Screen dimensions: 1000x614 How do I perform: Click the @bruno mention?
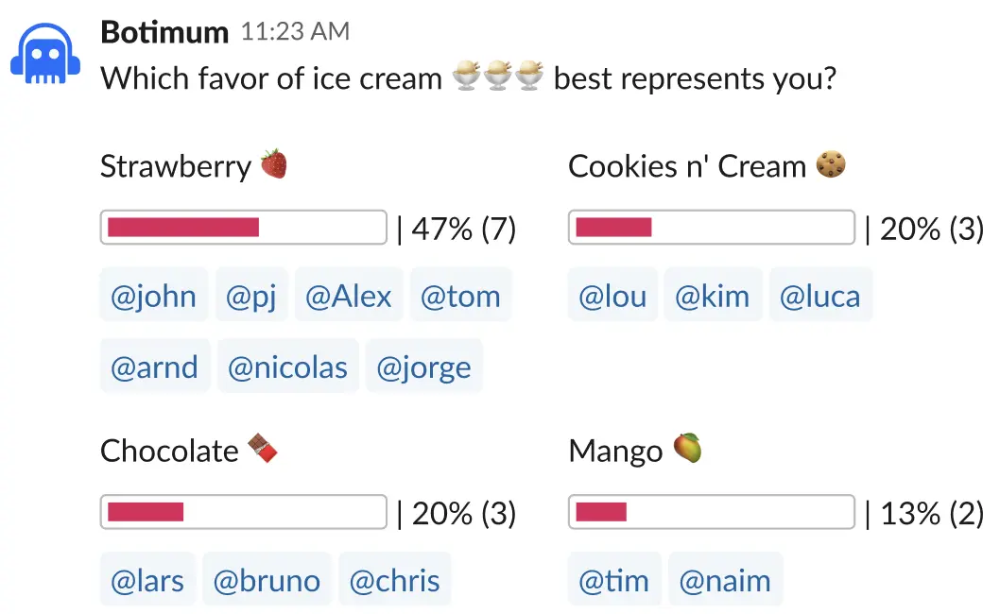coord(267,580)
